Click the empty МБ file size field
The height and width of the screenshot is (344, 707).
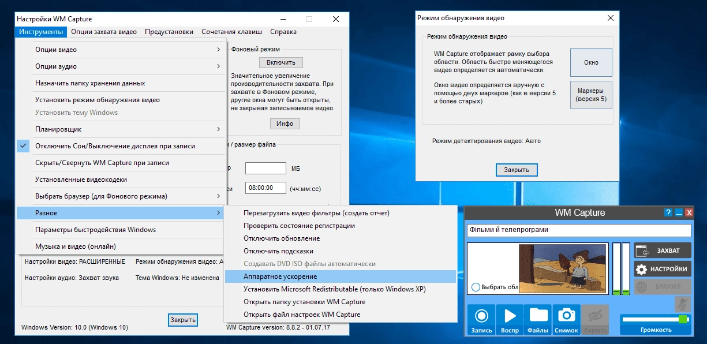click(x=265, y=169)
